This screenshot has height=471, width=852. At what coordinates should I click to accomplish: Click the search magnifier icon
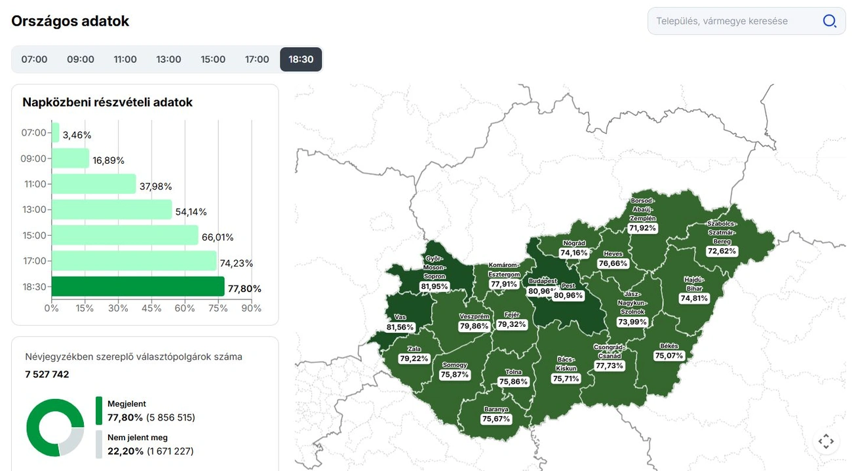(x=829, y=21)
